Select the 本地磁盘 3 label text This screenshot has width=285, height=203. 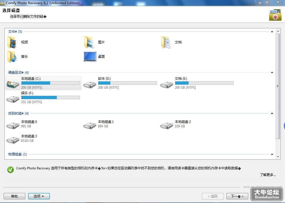coord(29,136)
